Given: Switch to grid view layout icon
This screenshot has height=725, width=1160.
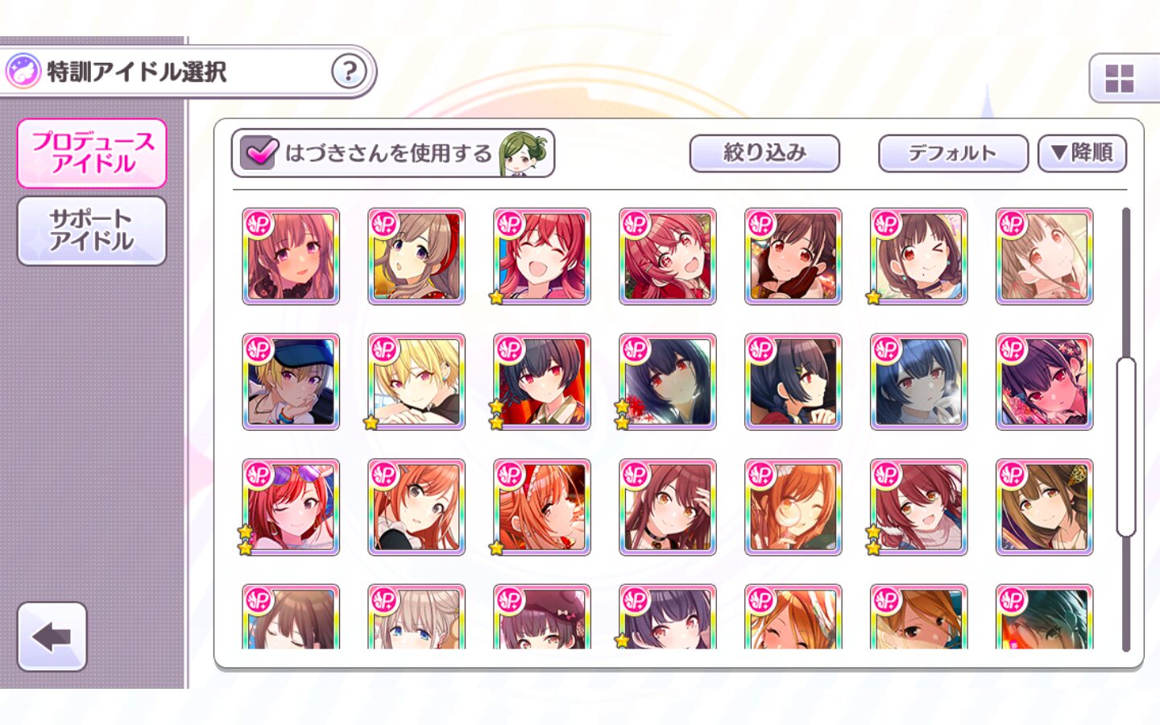Looking at the screenshot, I should point(1120,78).
